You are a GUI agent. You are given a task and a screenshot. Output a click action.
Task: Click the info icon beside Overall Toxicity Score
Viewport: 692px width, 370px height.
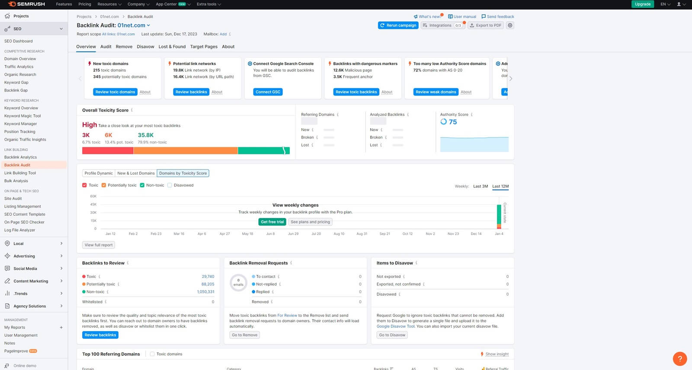(132, 110)
